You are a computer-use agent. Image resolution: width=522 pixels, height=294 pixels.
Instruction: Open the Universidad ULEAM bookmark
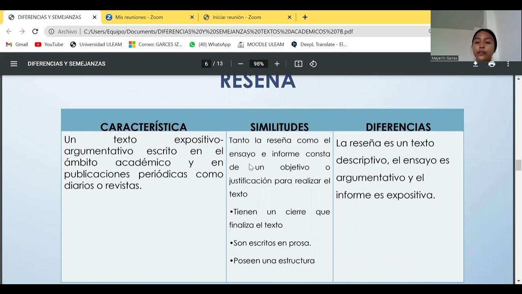coord(96,45)
